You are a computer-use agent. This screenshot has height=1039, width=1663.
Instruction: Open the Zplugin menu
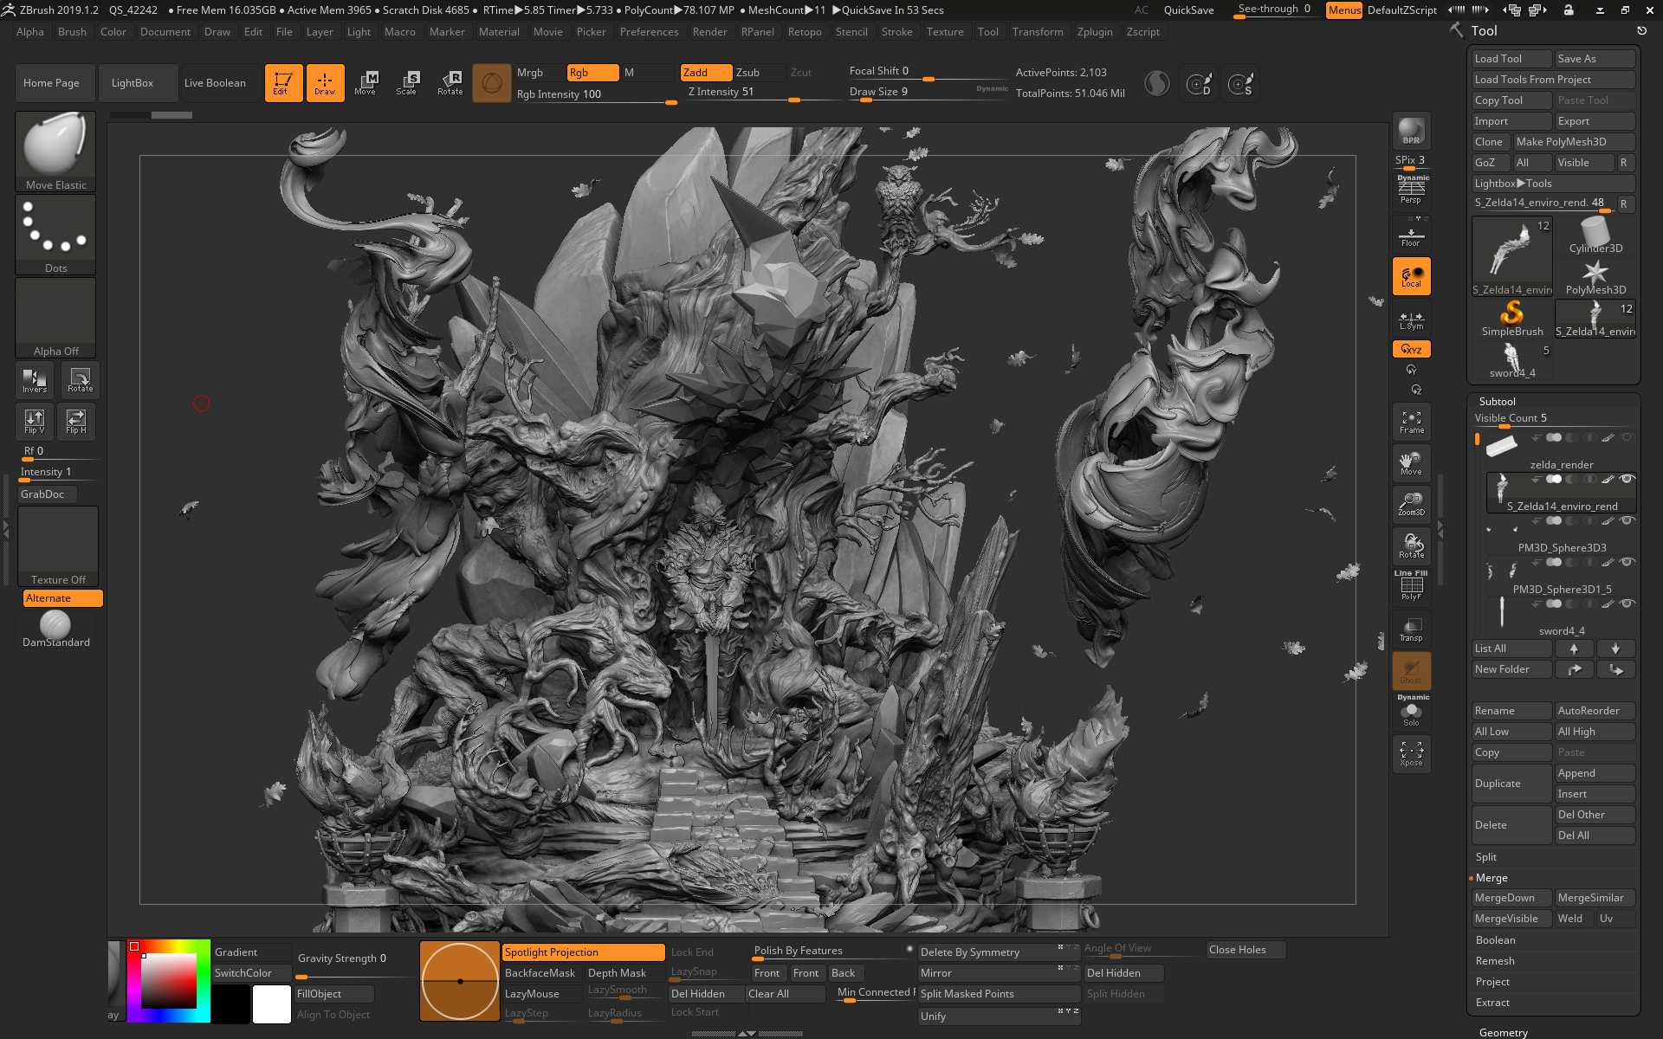click(x=1095, y=31)
